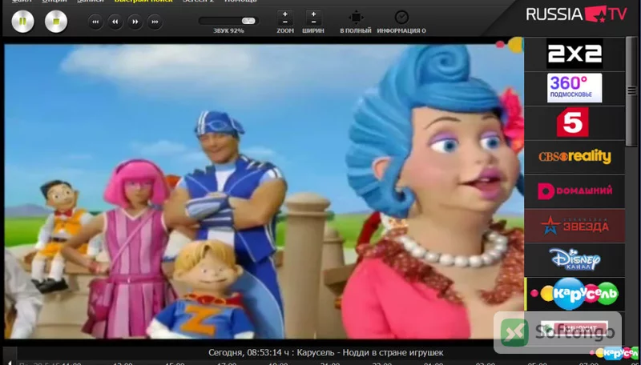641x365 pixels.
Task: Adjust the ЗВУК volume slider
Action: pyautogui.click(x=228, y=21)
